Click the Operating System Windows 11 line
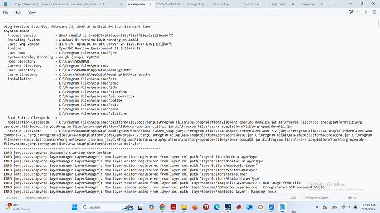This screenshot has width=380, height=213. (x=73, y=40)
